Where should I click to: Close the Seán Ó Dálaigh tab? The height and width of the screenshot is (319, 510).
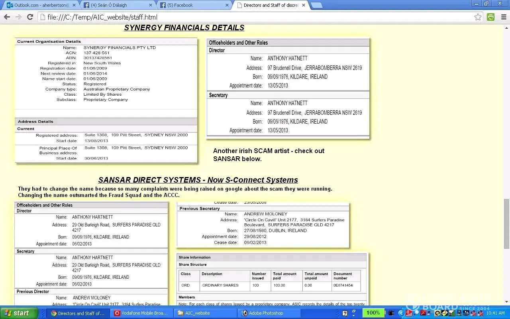tap(150, 5)
